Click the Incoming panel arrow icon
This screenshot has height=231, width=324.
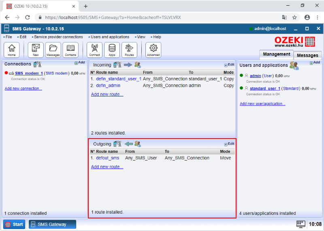click(x=128, y=65)
